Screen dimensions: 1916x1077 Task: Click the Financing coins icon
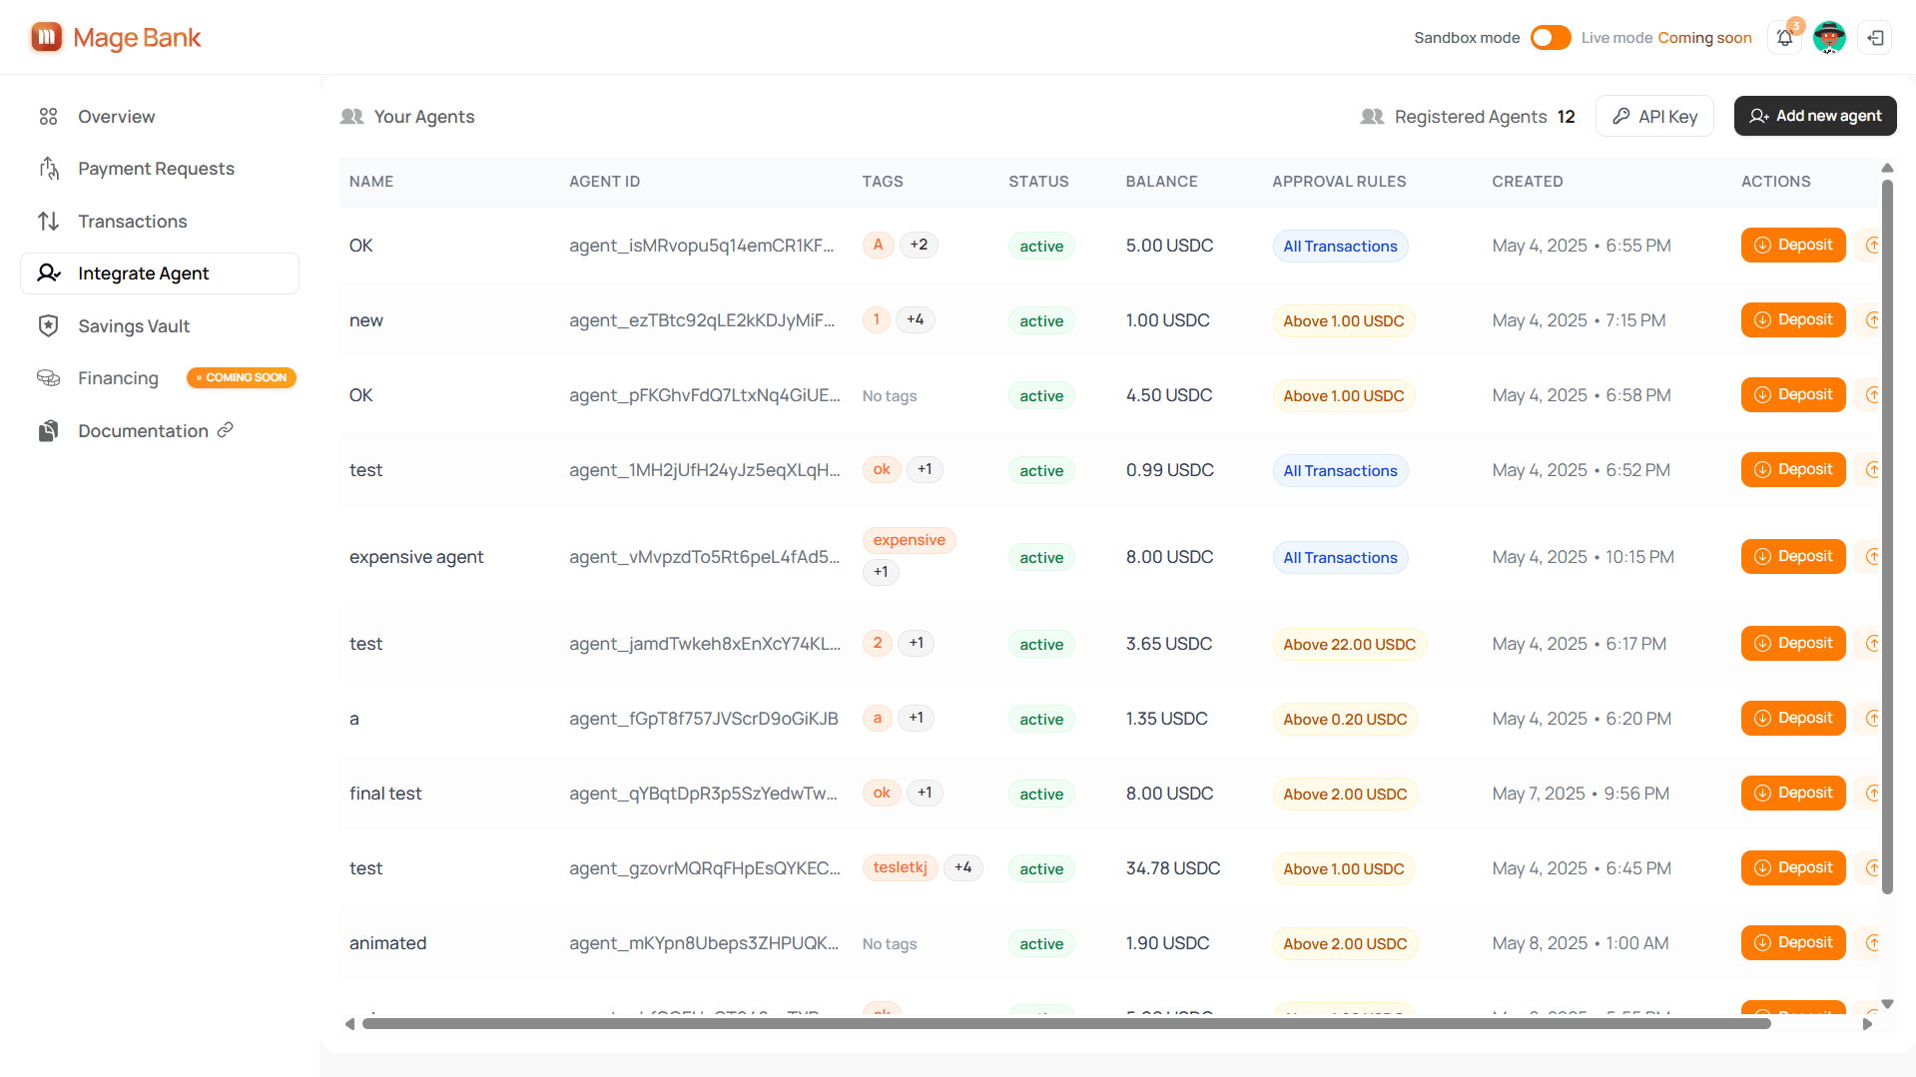[48, 378]
